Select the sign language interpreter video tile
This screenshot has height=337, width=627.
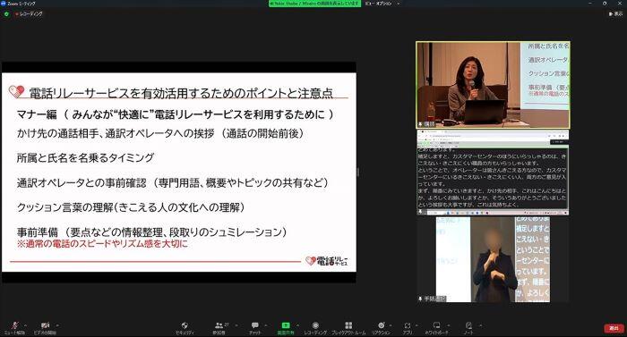(x=493, y=259)
